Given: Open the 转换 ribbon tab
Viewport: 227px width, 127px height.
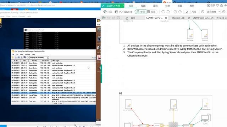Looking at the screenshot, I should 167,6.
